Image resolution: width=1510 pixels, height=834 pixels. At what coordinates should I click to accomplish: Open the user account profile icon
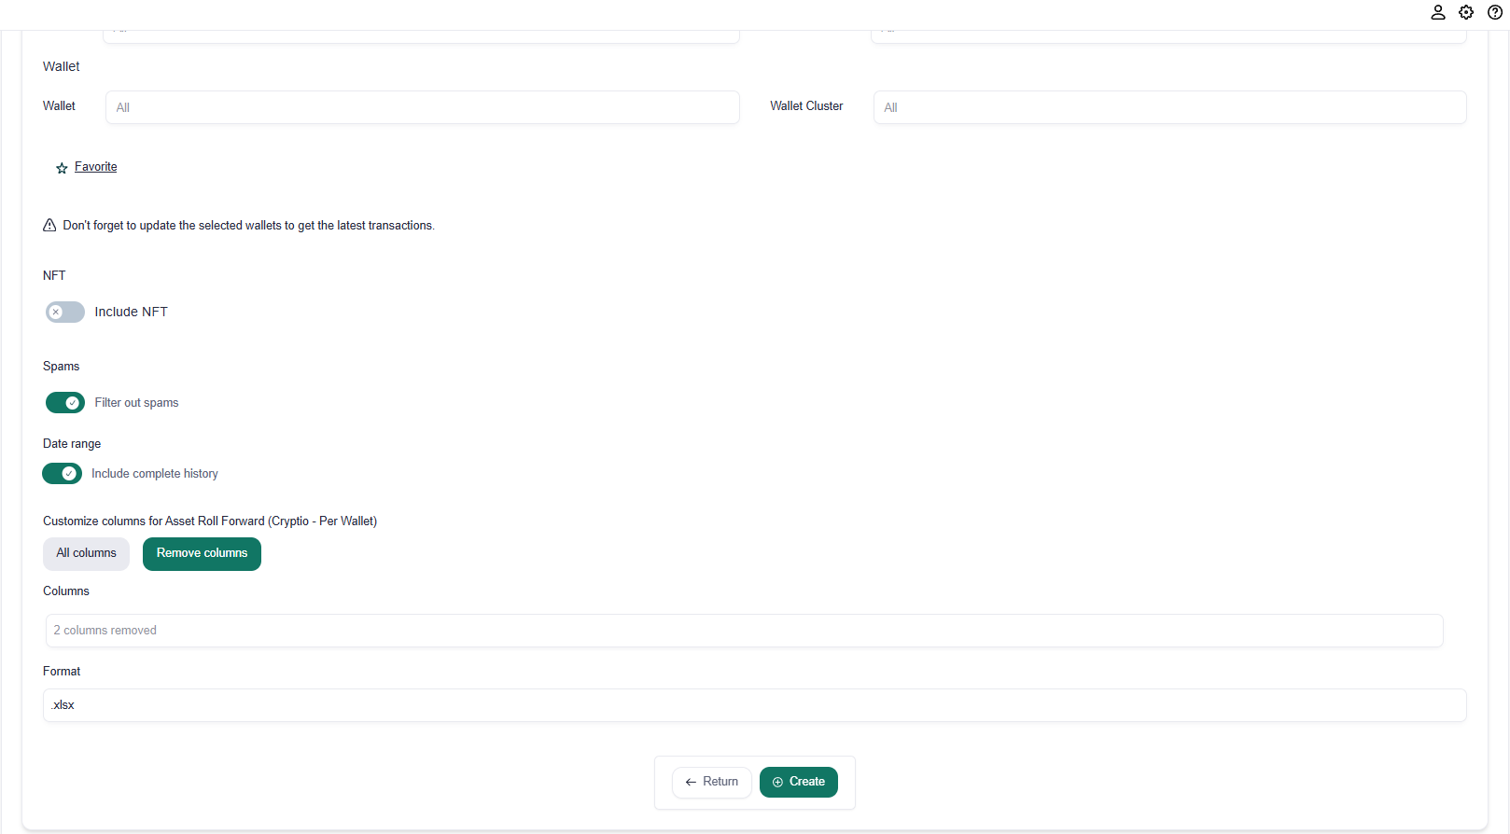(x=1437, y=12)
